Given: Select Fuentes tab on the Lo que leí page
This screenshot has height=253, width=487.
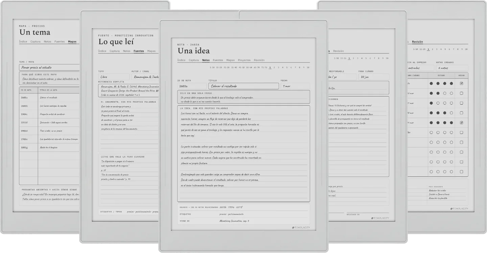Looking at the screenshot, I should click(x=139, y=51).
